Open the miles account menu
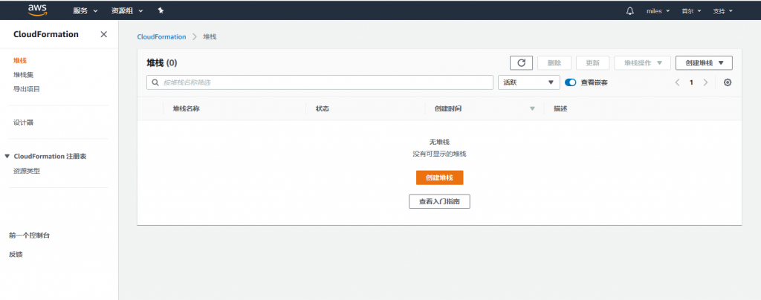The image size is (761, 300). 658,11
